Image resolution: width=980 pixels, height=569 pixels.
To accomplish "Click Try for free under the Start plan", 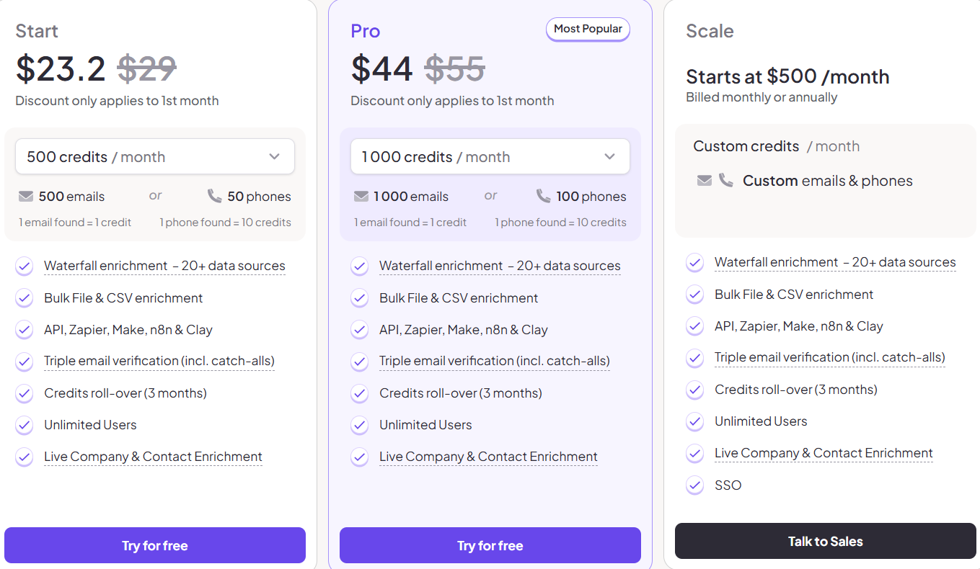I will pyautogui.click(x=154, y=545).
